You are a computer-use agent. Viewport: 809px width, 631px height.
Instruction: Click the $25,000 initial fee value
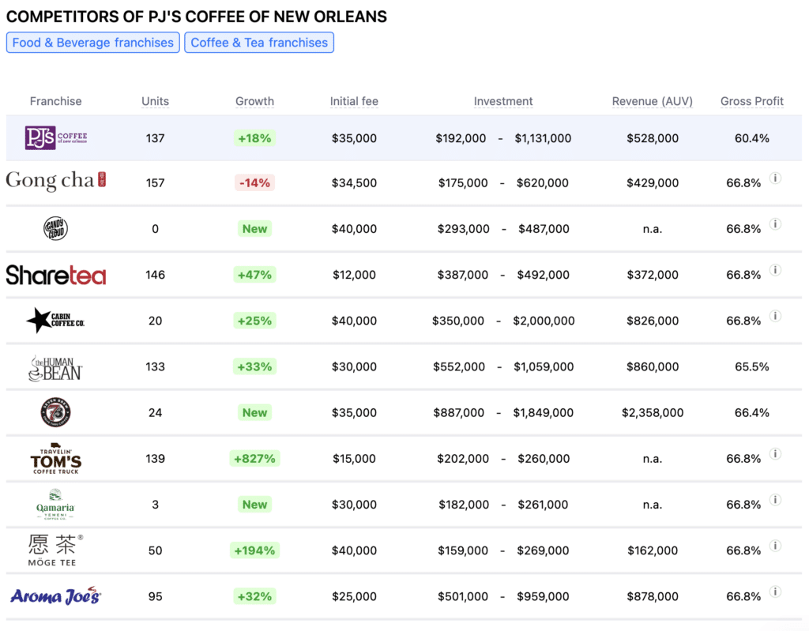click(x=354, y=596)
